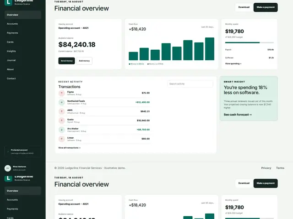
Task: Open the Privacy link in the footer
Action: coord(266,168)
